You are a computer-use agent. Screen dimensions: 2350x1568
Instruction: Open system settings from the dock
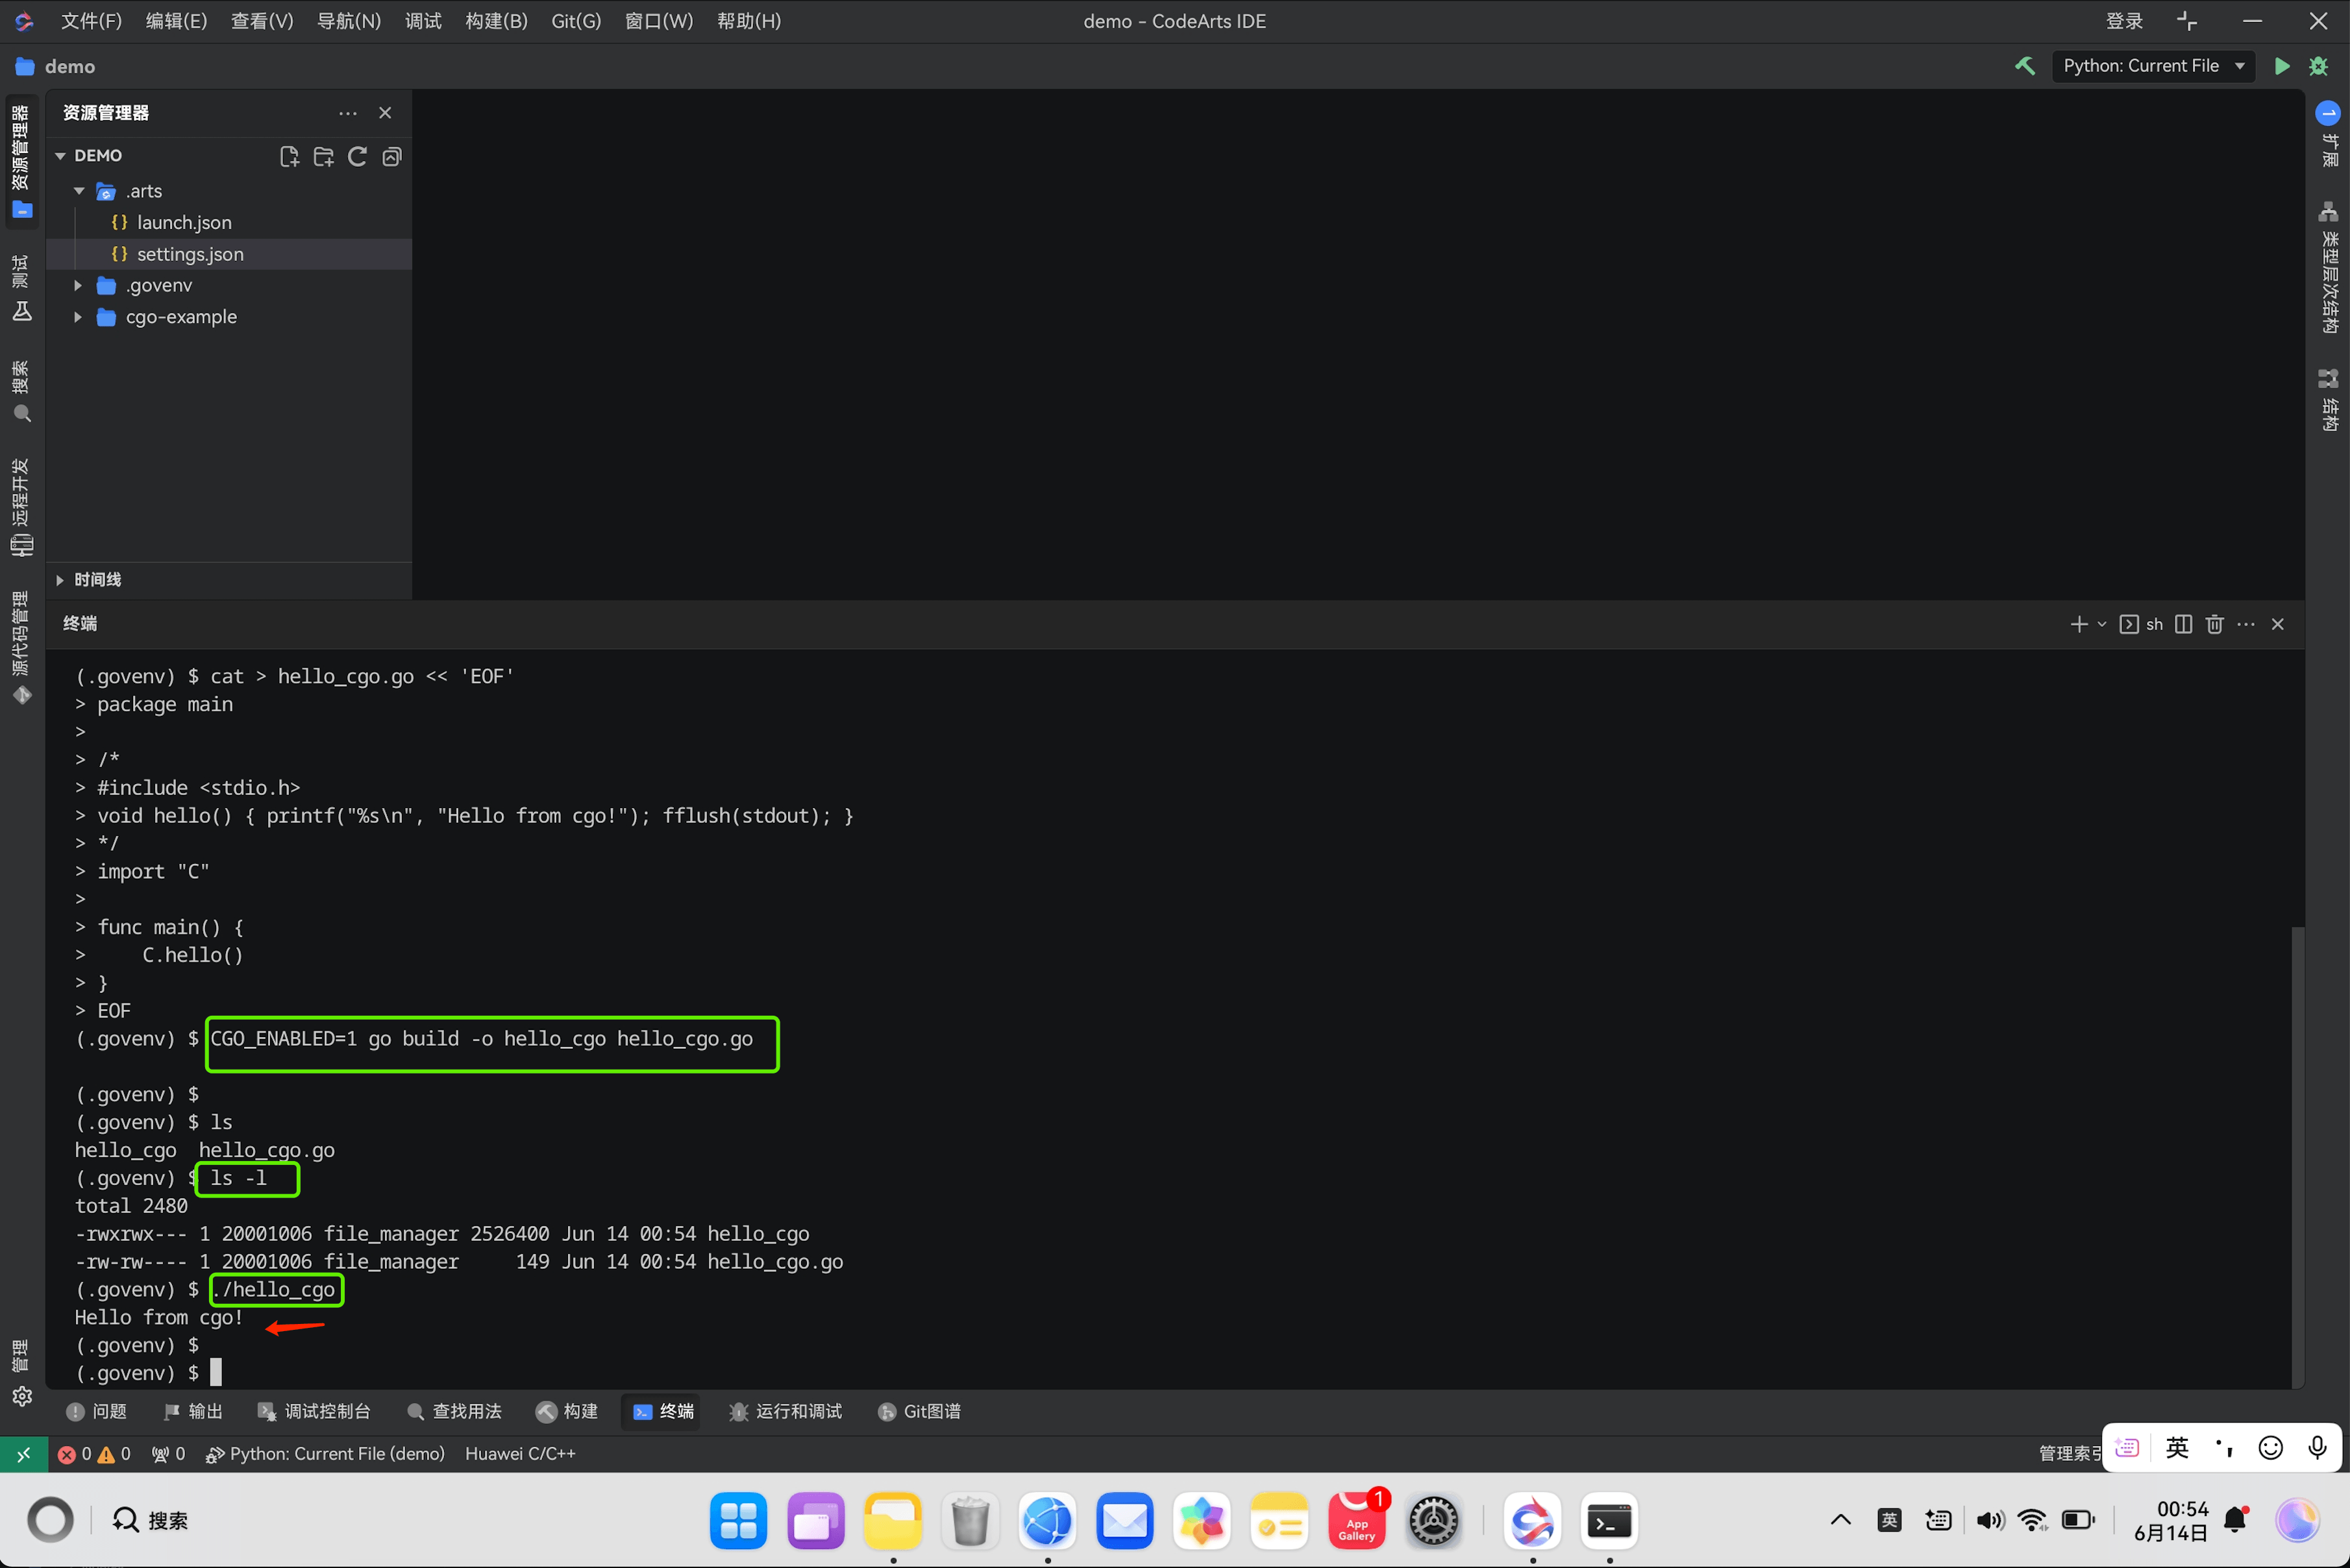coord(1433,1521)
